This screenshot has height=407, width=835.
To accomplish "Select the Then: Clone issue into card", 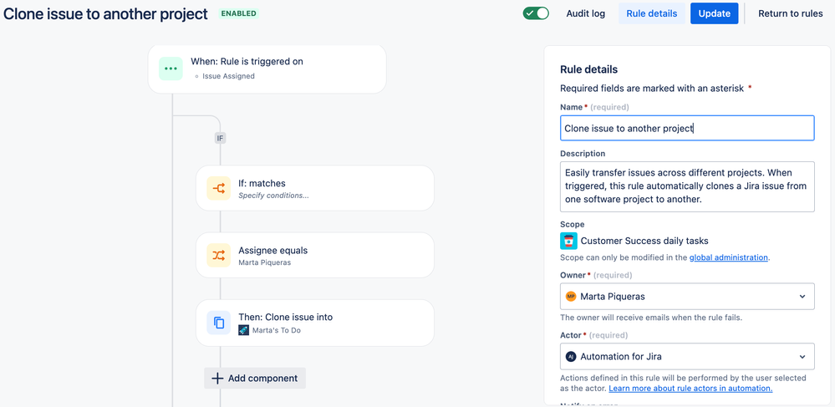I will point(315,323).
